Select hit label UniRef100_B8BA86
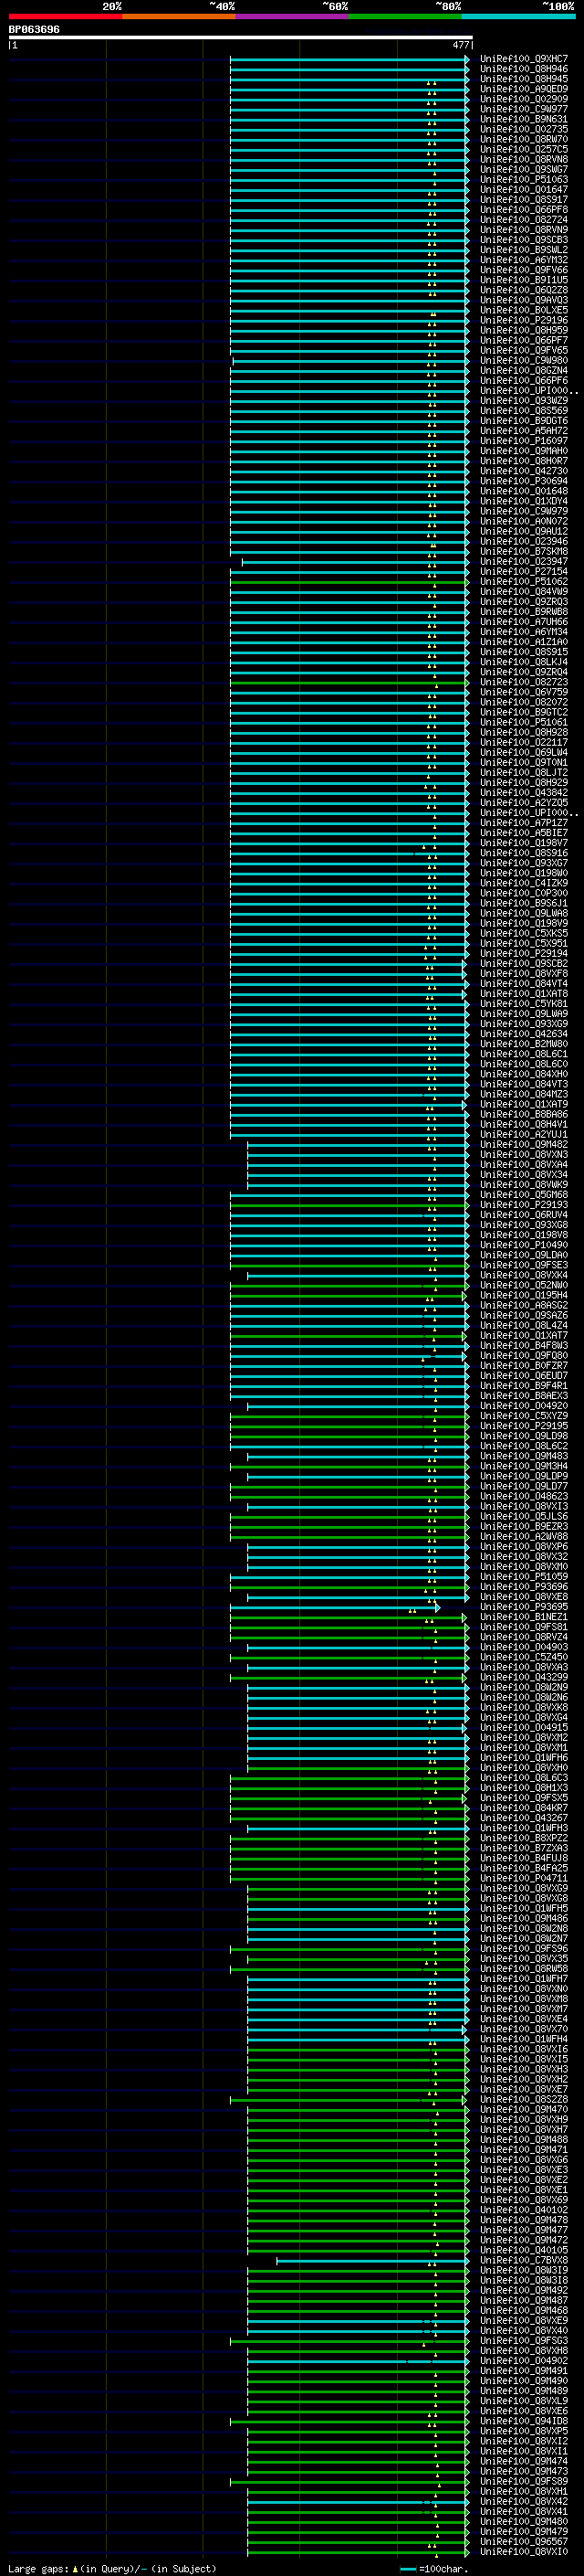This screenshot has height=2576, width=584. [524, 1114]
